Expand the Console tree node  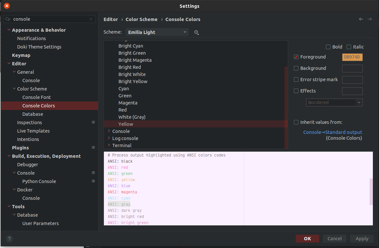(x=109, y=131)
